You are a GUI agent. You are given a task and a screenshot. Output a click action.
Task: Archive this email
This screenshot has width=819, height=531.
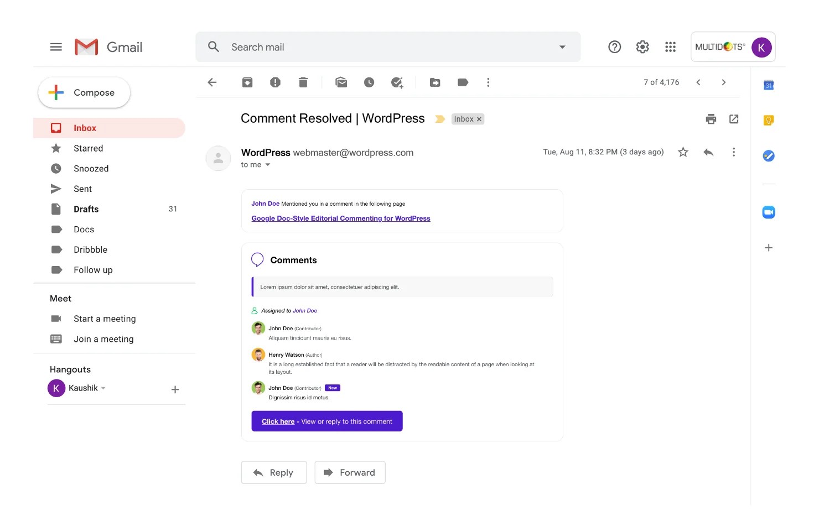point(247,82)
